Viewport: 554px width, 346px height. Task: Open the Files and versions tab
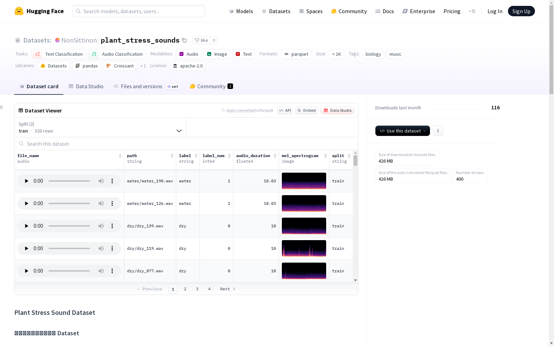[146, 86]
